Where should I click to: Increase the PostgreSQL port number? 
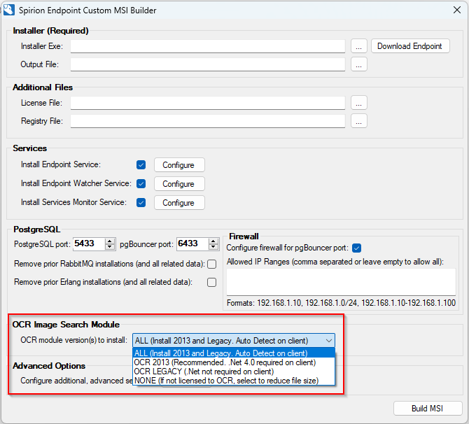pos(110,241)
